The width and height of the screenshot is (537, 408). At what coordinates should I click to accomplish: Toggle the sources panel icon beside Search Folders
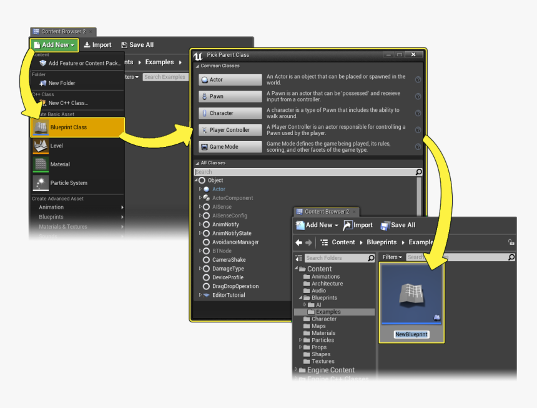pos(299,258)
